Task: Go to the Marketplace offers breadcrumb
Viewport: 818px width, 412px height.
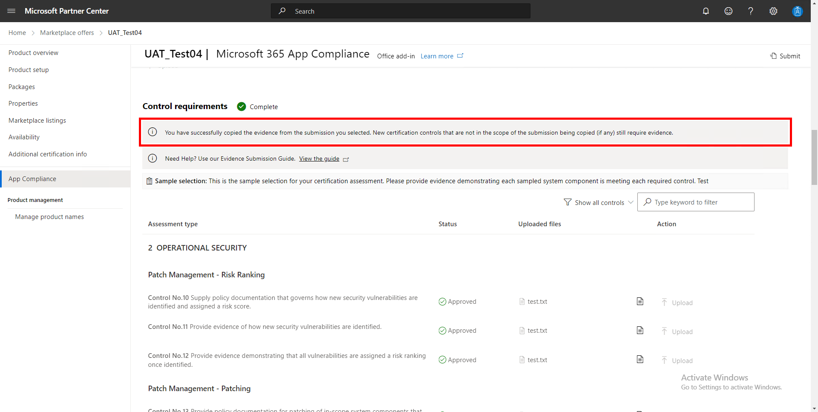Action: coord(67,33)
